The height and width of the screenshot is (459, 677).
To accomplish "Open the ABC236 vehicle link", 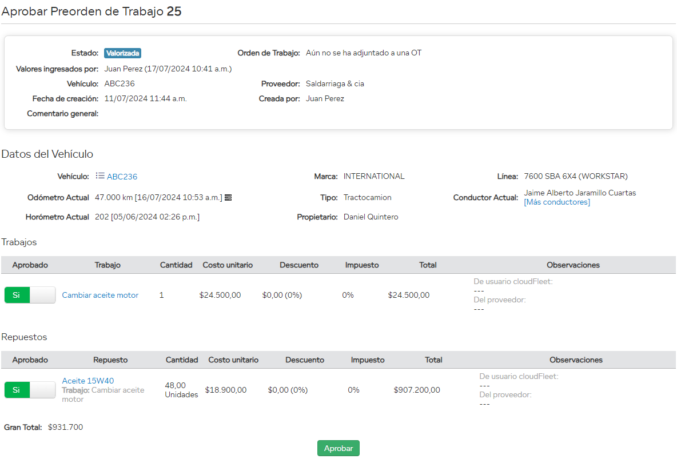I will pos(122,177).
